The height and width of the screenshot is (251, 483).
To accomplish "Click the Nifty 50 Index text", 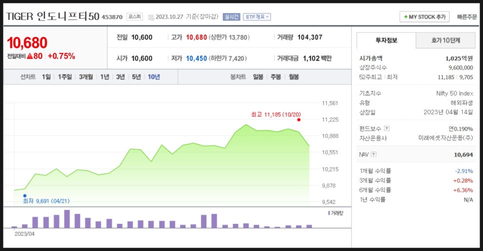I will (454, 93).
